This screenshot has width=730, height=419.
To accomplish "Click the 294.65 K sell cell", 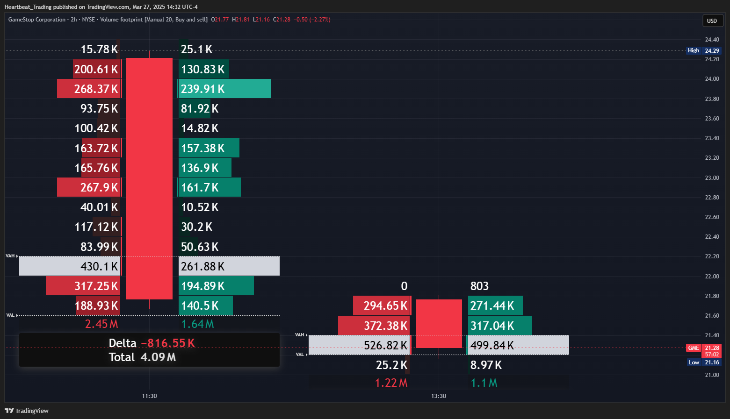I will pos(382,305).
